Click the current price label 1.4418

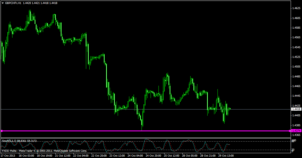(x=296, y=109)
